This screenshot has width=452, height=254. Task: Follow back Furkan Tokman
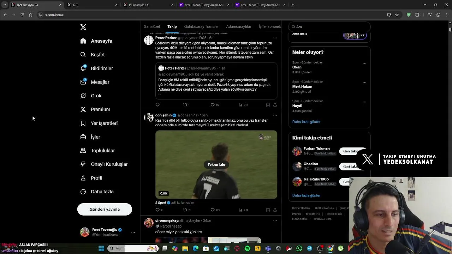tap(352, 151)
